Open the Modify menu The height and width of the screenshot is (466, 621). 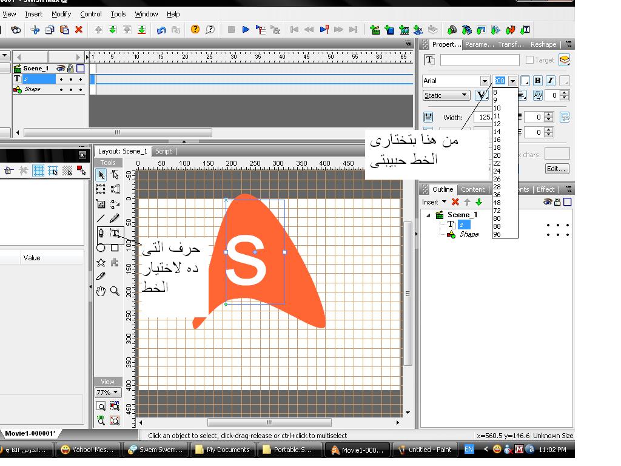61,15
